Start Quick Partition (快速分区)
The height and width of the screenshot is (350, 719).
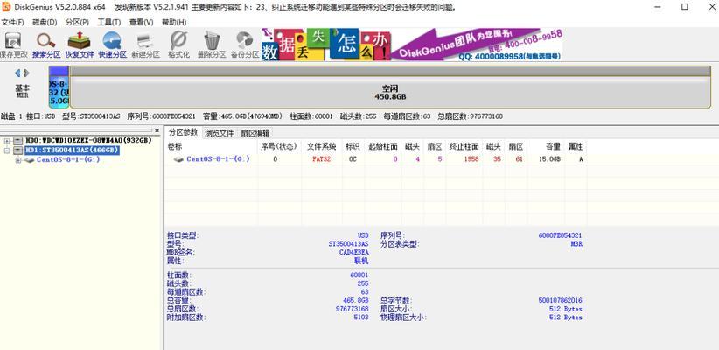(112, 45)
